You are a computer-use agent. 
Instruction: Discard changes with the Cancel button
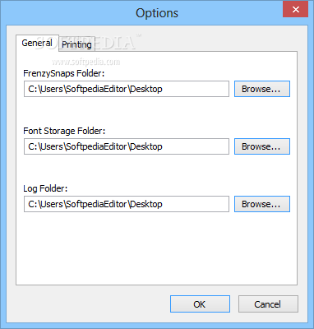pos(268,304)
